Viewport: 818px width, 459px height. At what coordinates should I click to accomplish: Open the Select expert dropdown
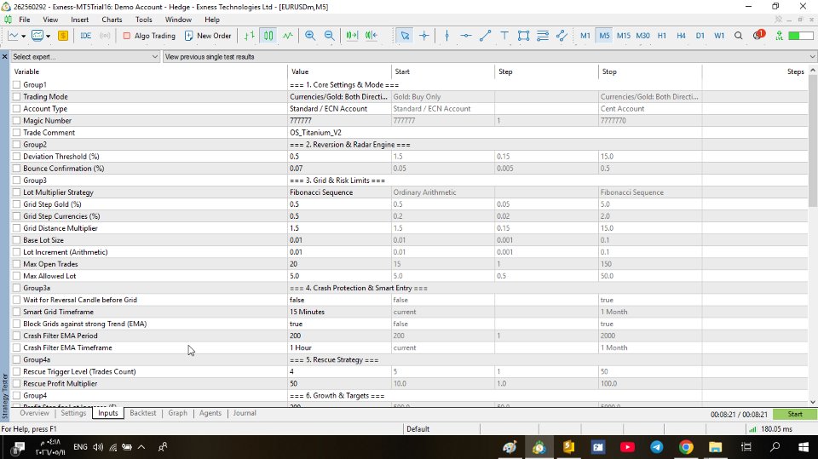click(85, 56)
